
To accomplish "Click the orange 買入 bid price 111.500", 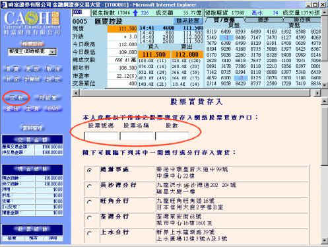I will (x=154, y=54).
